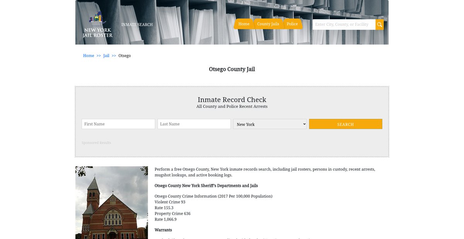Follow the Jail breadcrumb link
464x239 pixels.
click(106, 56)
